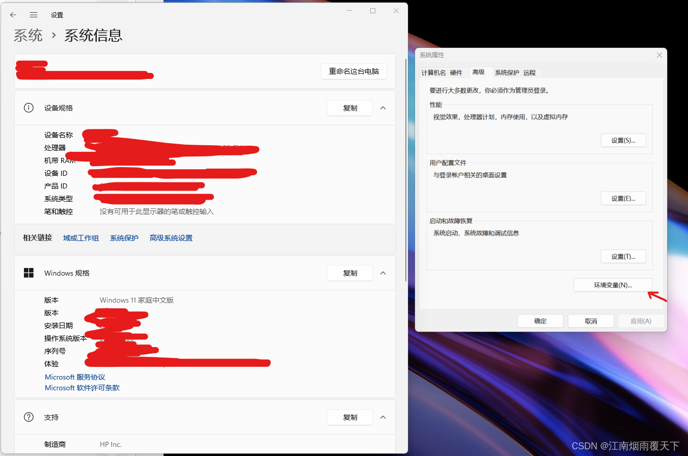
Task: Open the 远程 tab
Action: coord(530,73)
